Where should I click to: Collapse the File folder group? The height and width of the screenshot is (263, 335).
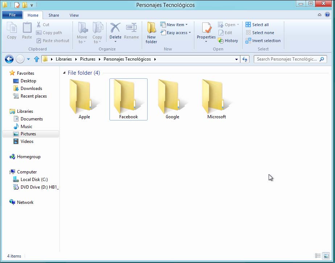(x=64, y=73)
